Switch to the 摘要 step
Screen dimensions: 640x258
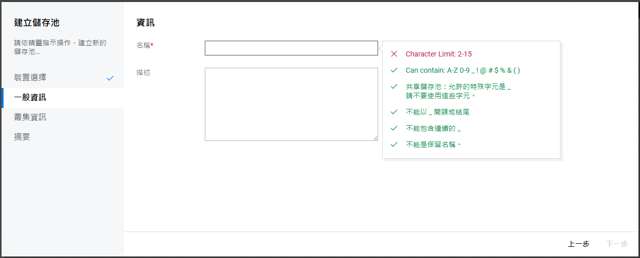[x=22, y=137]
